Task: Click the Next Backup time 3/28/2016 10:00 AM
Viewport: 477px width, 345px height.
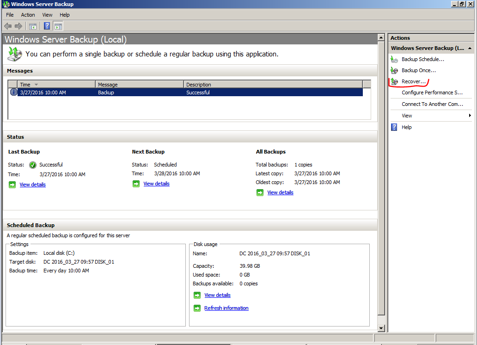Action: (177, 173)
